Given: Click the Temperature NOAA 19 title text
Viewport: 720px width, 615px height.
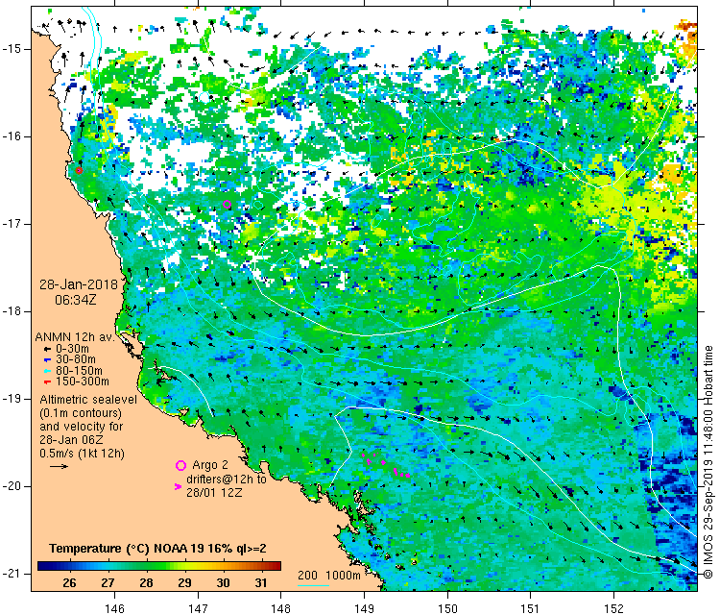Looking at the screenshot, I should (157, 549).
